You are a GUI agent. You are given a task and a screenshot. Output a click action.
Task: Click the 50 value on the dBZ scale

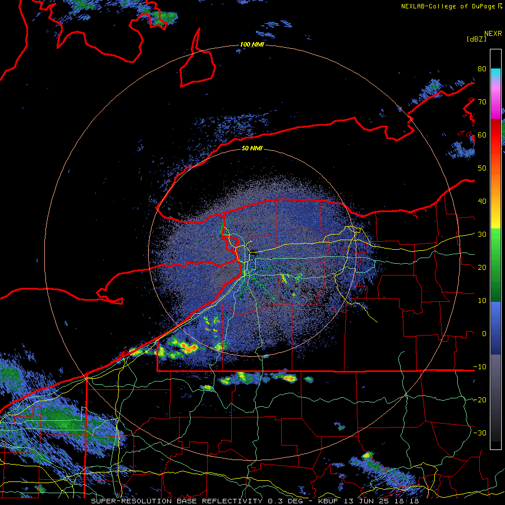pyautogui.click(x=482, y=168)
